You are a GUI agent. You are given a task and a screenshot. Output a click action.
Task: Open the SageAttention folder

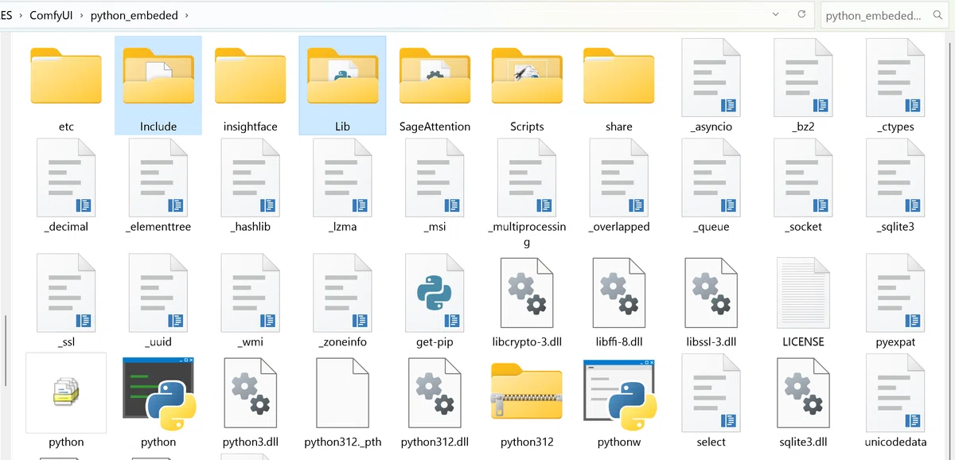pos(435,85)
